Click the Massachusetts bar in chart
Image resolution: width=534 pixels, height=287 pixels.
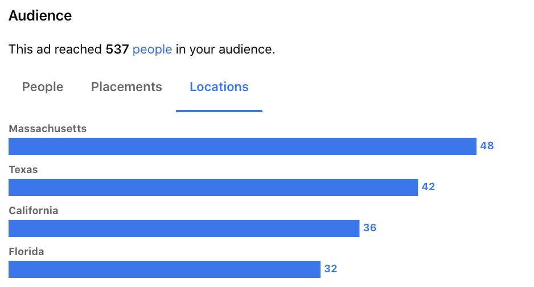coord(243,146)
